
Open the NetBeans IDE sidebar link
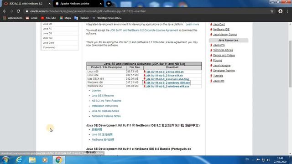(221, 29)
